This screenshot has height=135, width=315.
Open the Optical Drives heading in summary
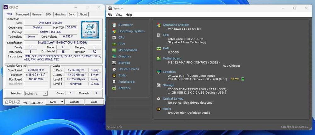[173, 98]
